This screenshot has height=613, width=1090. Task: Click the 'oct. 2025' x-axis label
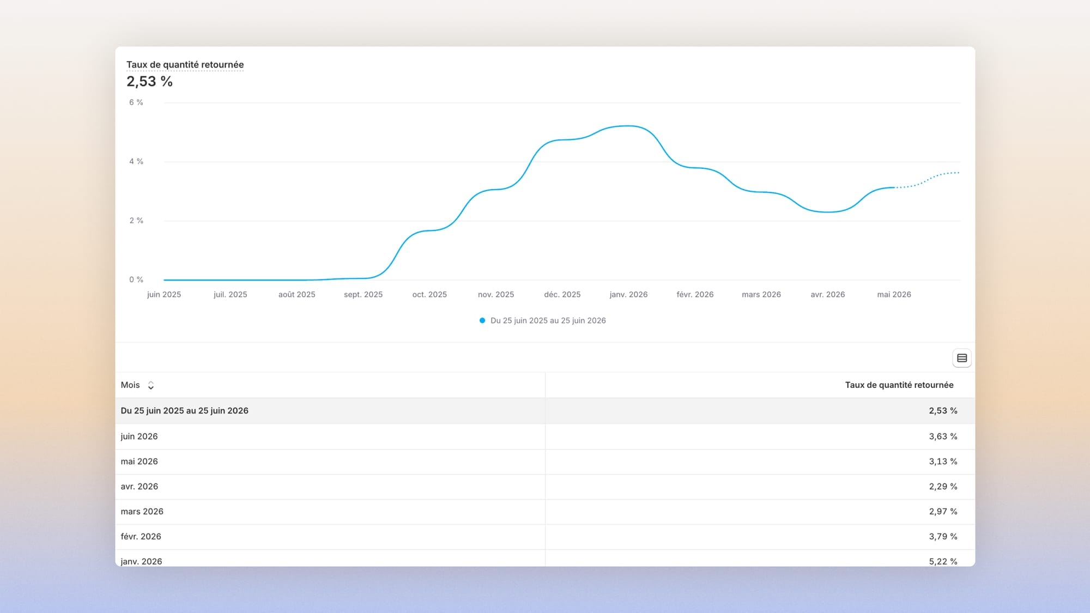429,294
